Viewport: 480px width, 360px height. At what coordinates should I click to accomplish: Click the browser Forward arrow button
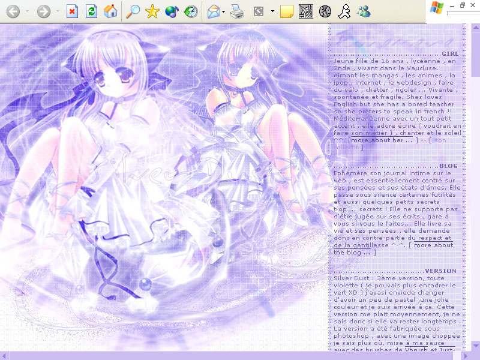coord(44,11)
